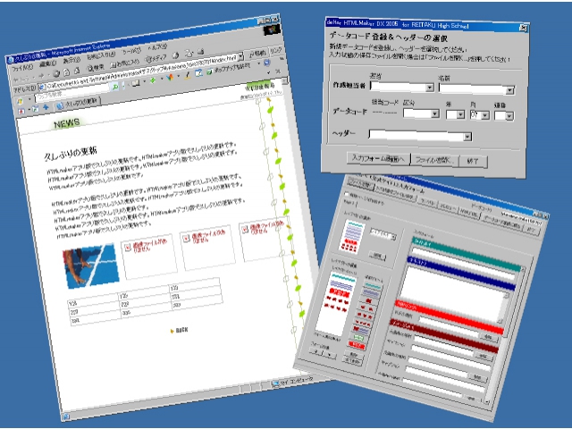Screen dimensions: 572x429
Task: Expand the 区分 data code dropdown
Action: pyautogui.click(x=421, y=114)
